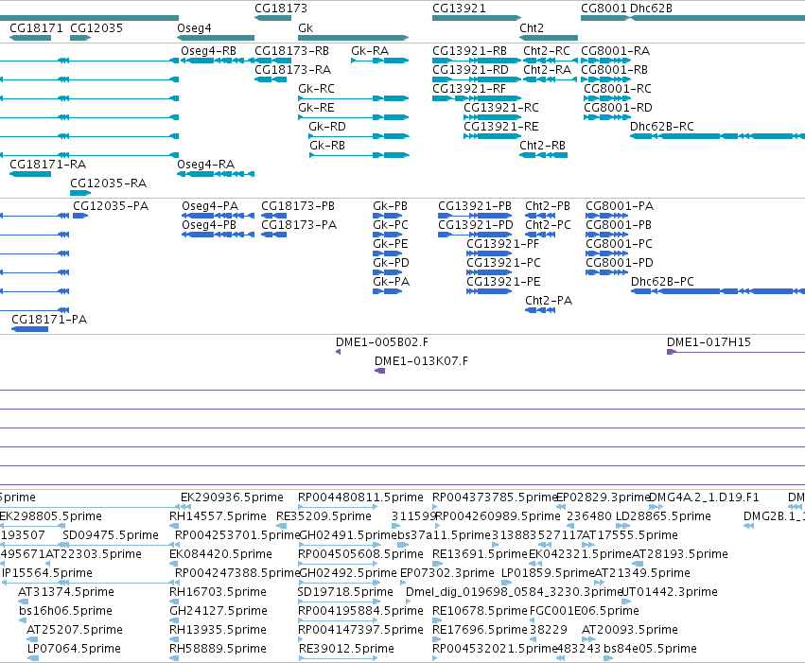
Task: Click the CG8001-RC transcript label
Action: coord(617,89)
